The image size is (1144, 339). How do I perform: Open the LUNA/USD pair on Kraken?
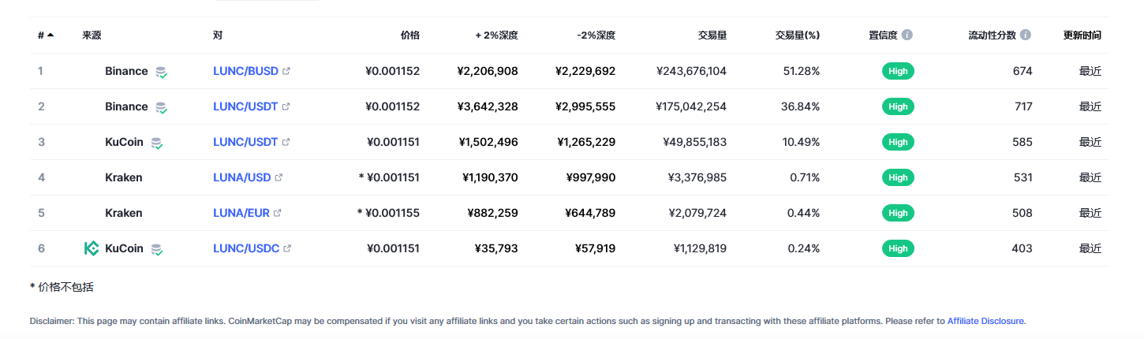tap(242, 177)
